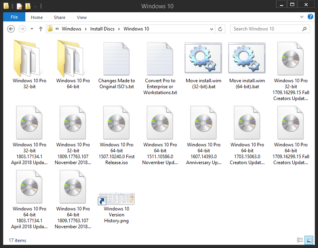Expand subfolders arrow after Windows breadcrumb
Image resolution: width=318 pixels, height=248 pixels.
[x=86, y=29]
